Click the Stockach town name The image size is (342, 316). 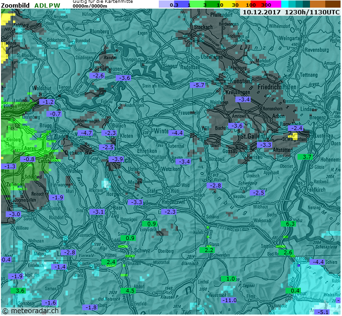[x=203, y=27]
